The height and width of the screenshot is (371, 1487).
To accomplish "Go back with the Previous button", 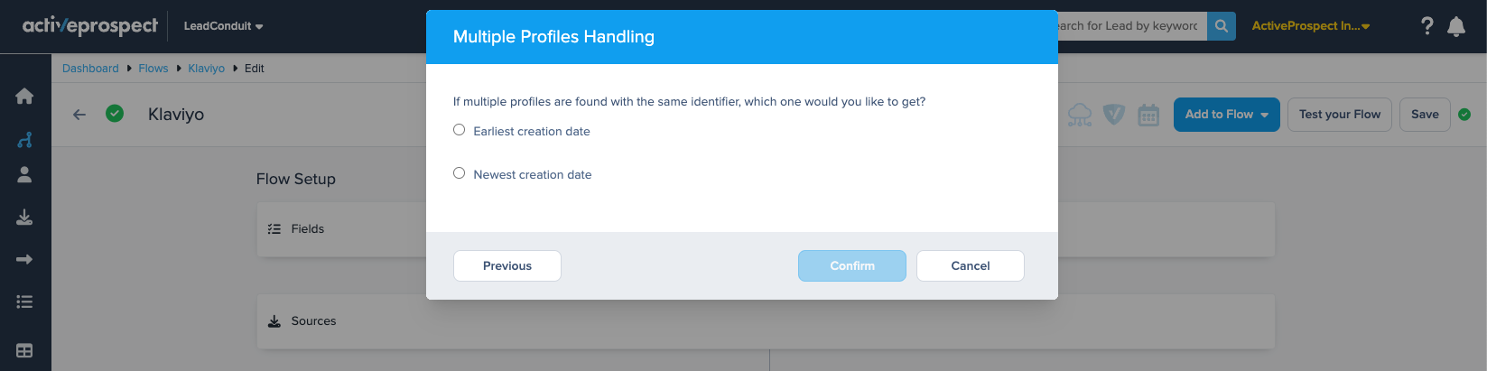I will click(507, 265).
